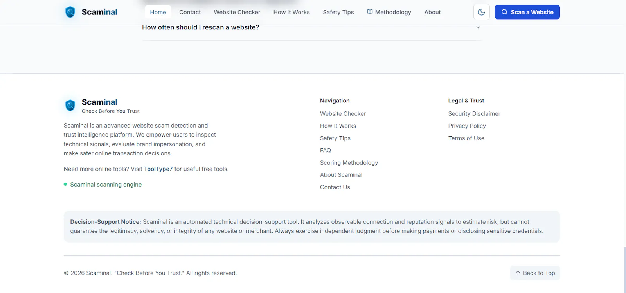
Task: Open the Privacy Policy link
Action: (x=467, y=126)
